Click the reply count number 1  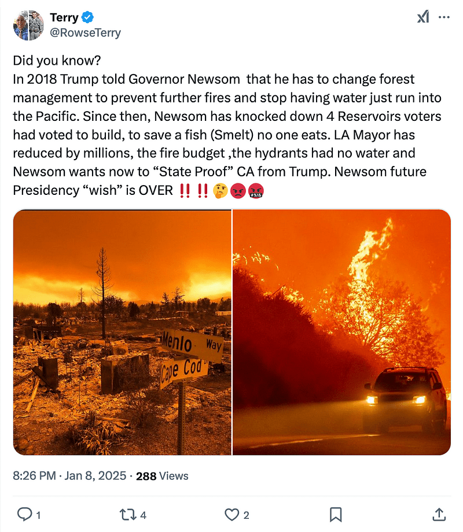[38, 515]
